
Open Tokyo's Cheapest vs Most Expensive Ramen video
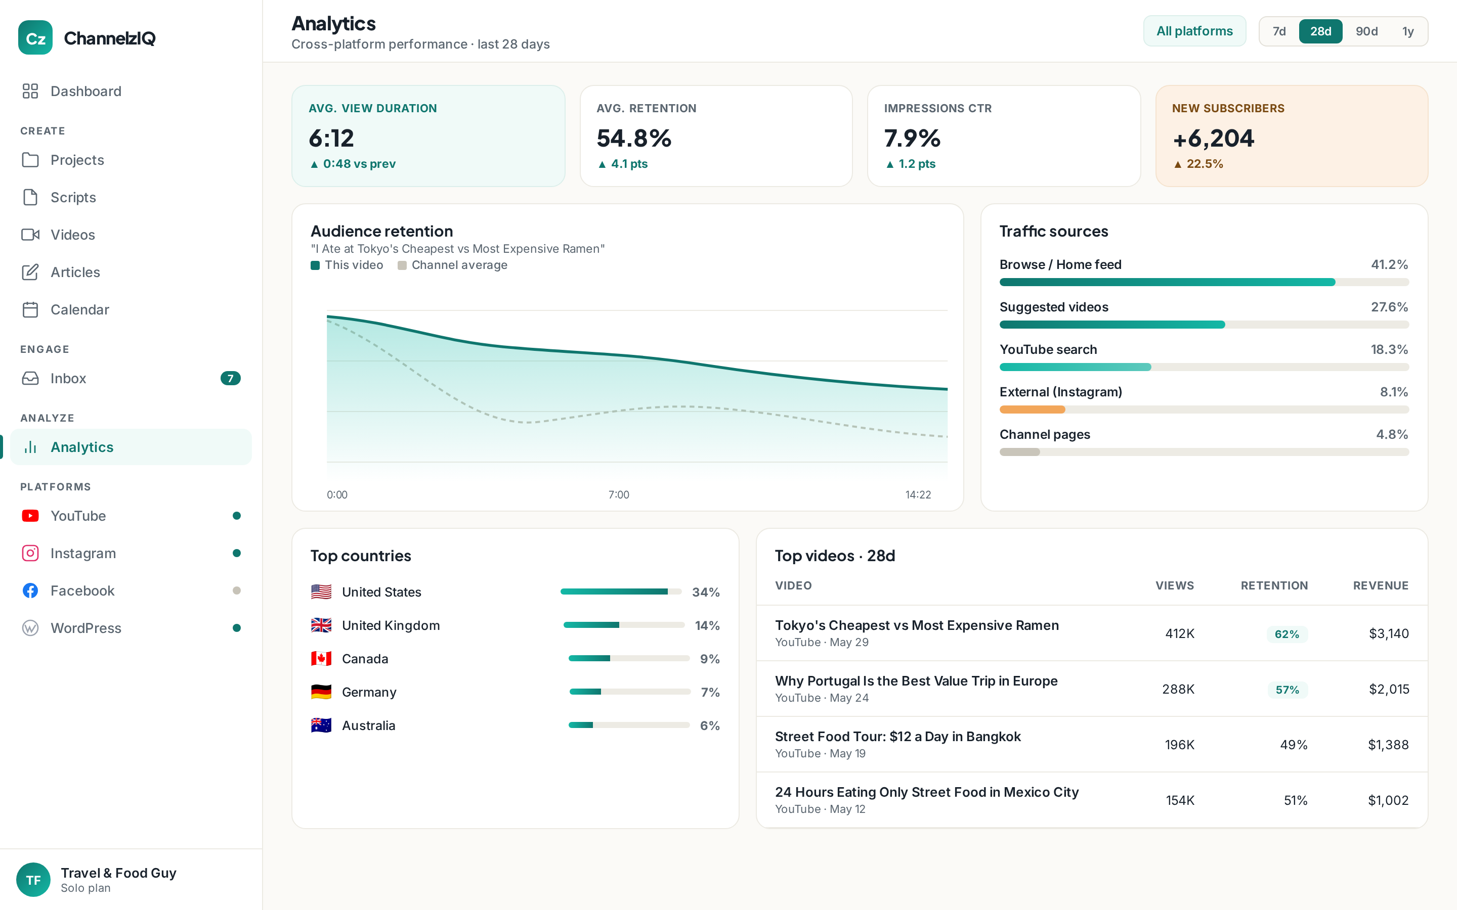coord(1092,633)
